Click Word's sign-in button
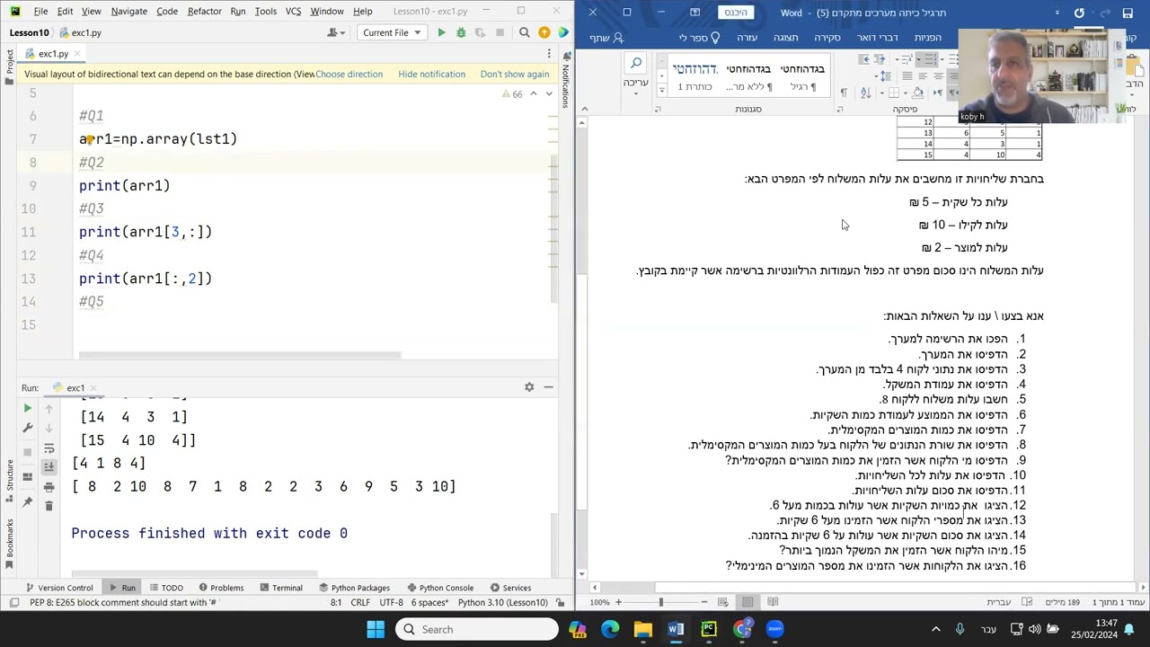Viewport: 1150px width, 647px height. click(736, 13)
